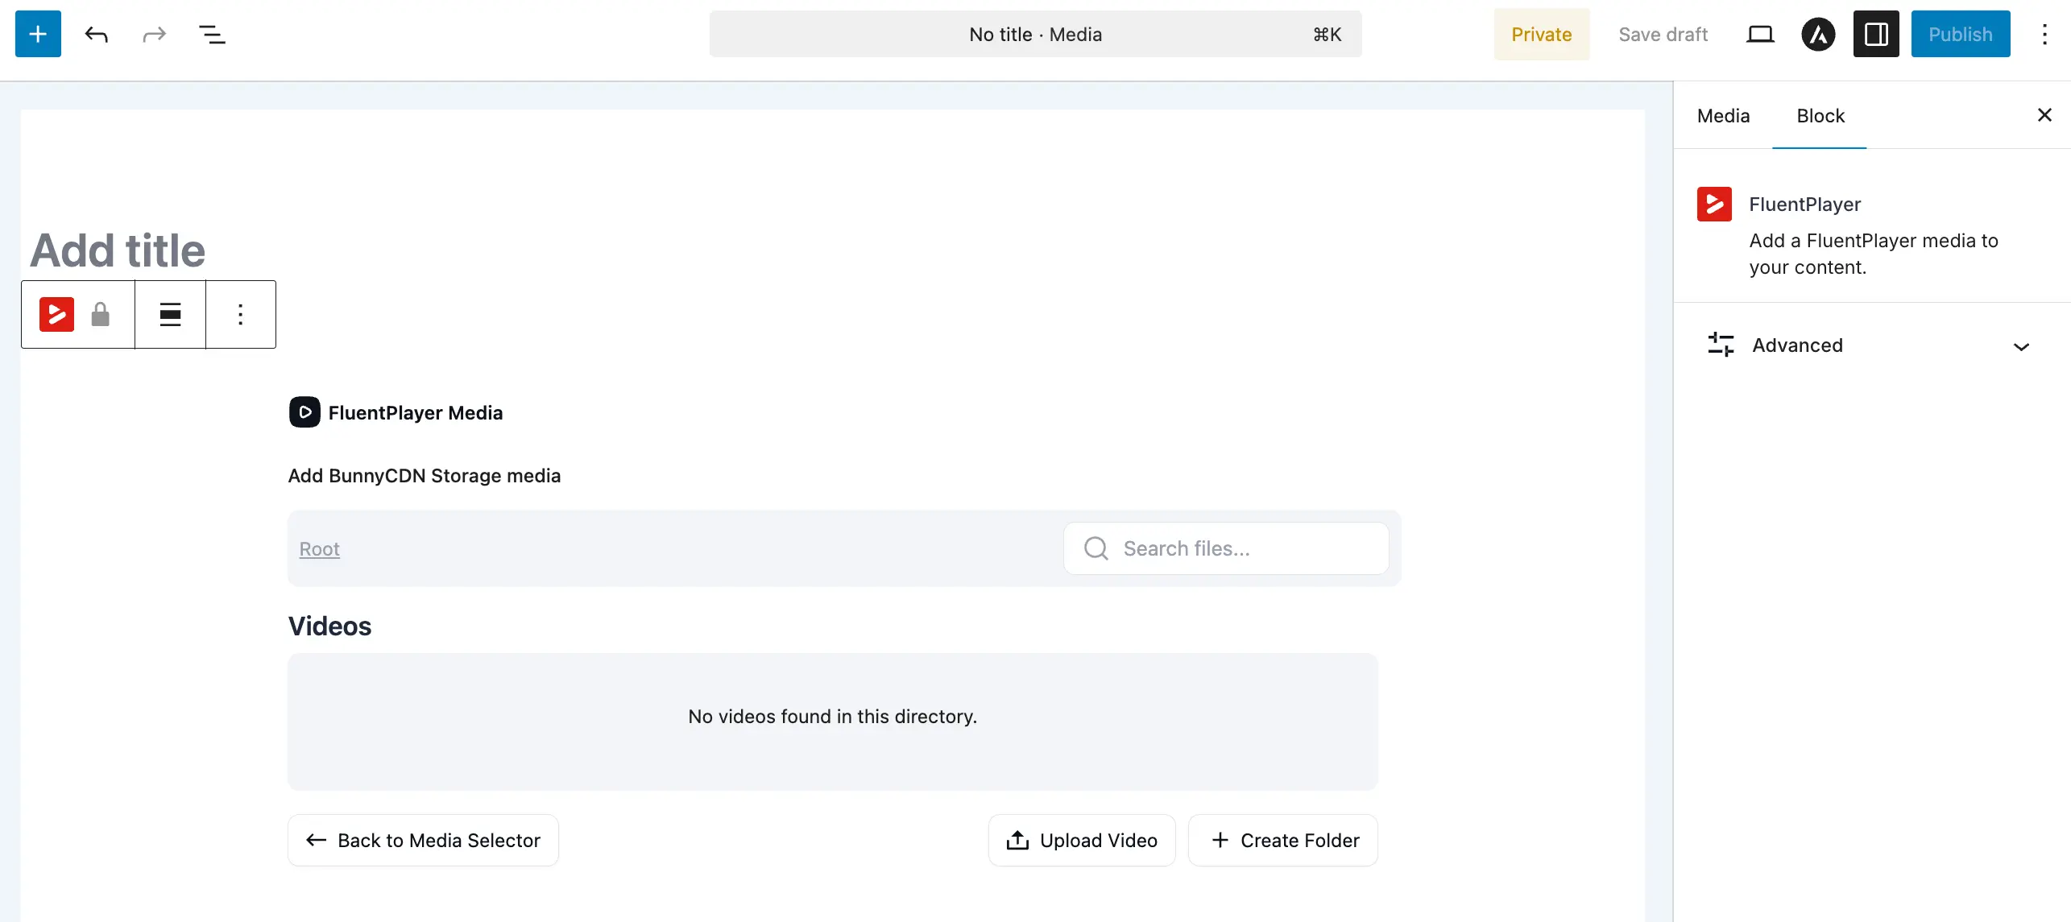Viewport: 2071px width, 922px height.
Task: Focus the Search files field
Action: pos(1226,548)
